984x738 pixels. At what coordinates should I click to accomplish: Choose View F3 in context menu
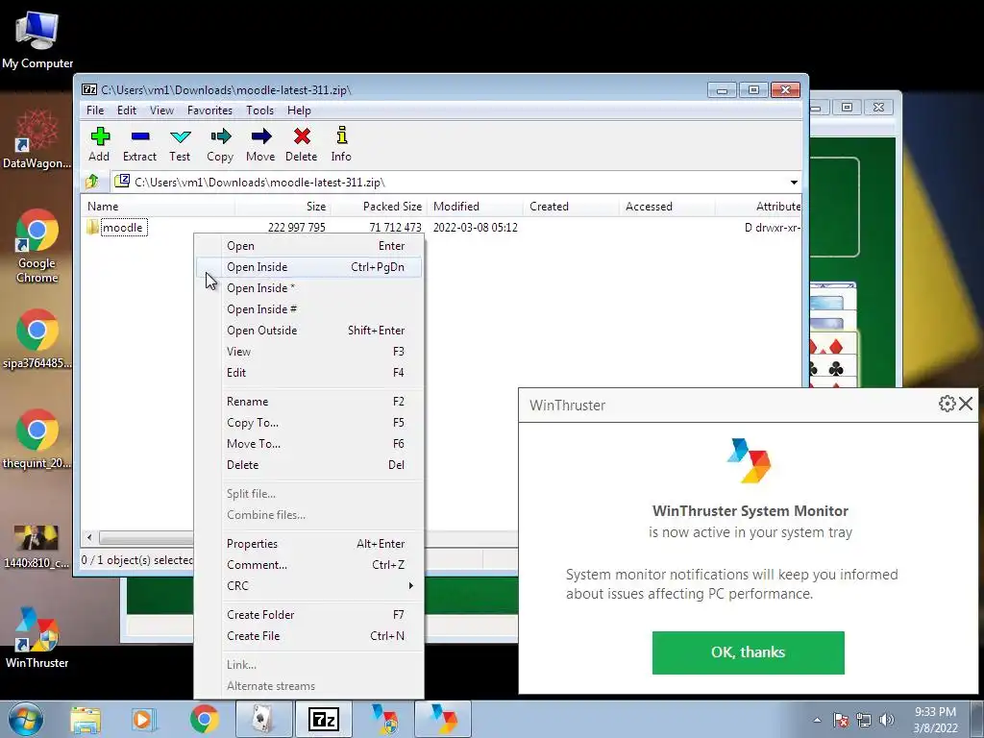tap(308, 352)
